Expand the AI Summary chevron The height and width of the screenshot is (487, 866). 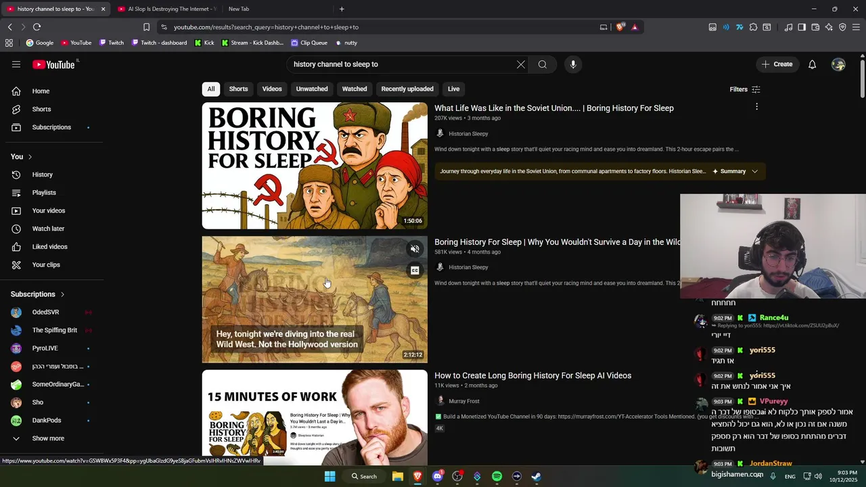tap(754, 171)
